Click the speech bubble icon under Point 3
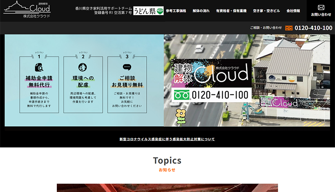This screenshot has width=335, height=192. (x=127, y=67)
